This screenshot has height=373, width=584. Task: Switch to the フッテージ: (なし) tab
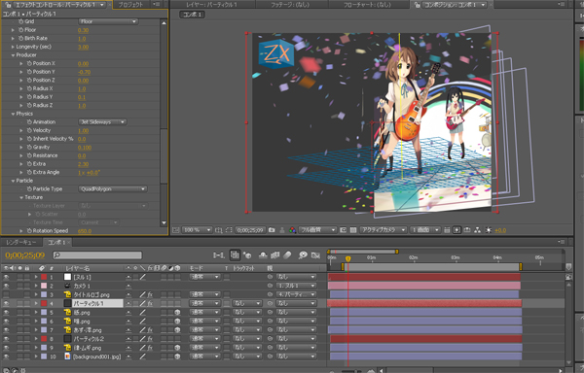tap(290, 5)
